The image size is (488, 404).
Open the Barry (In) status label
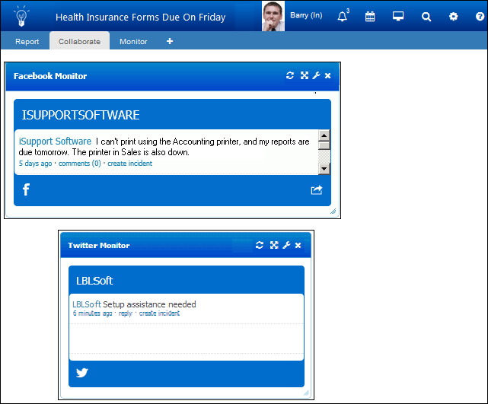pos(306,15)
